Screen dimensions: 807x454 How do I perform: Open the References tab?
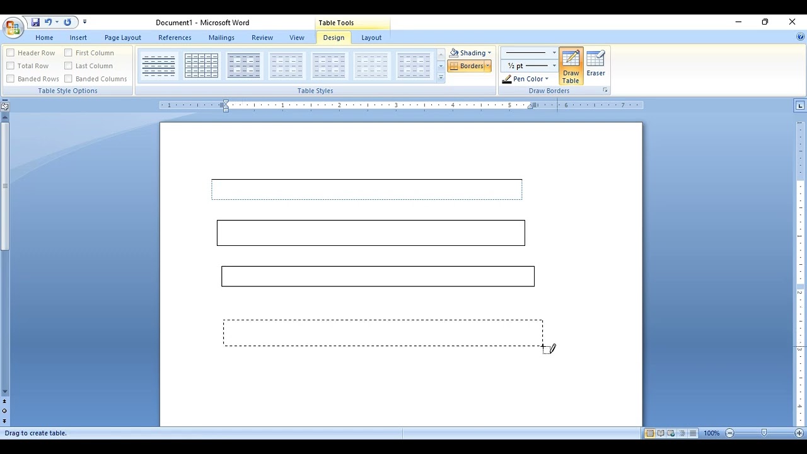(x=175, y=38)
